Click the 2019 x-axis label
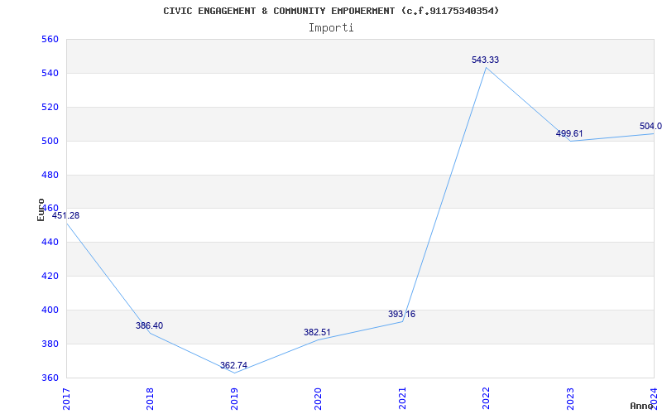Viewport: 662px width, 414px height. [x=234, y=399]
